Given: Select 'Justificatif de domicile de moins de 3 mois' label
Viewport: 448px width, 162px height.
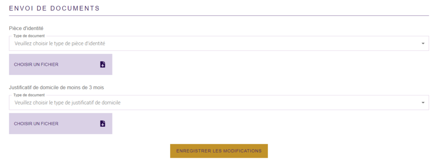Looking at the screenshot, I should [56, 88].
